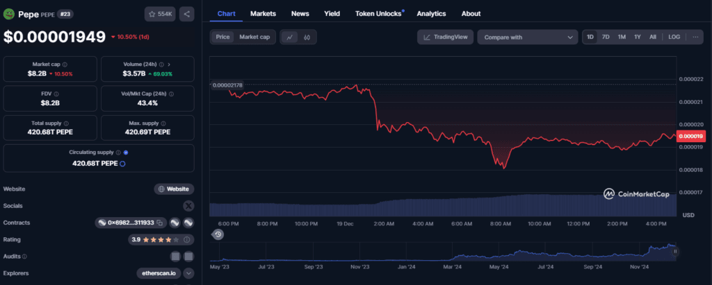Click the #23 rank badge

[65, 15]
